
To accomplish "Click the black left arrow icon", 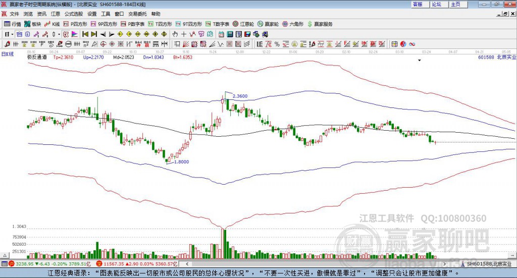I will tap(103, 34).
